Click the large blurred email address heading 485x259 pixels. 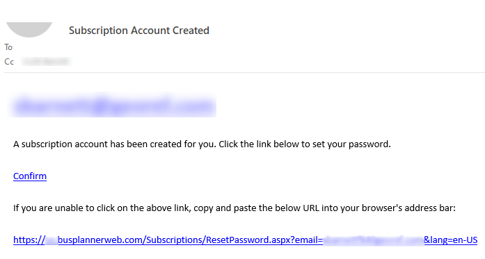112,106
